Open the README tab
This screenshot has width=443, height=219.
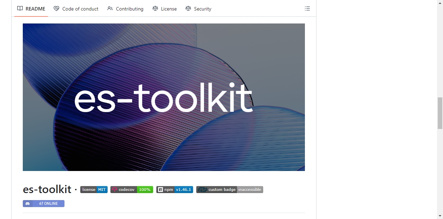[31, 9]
